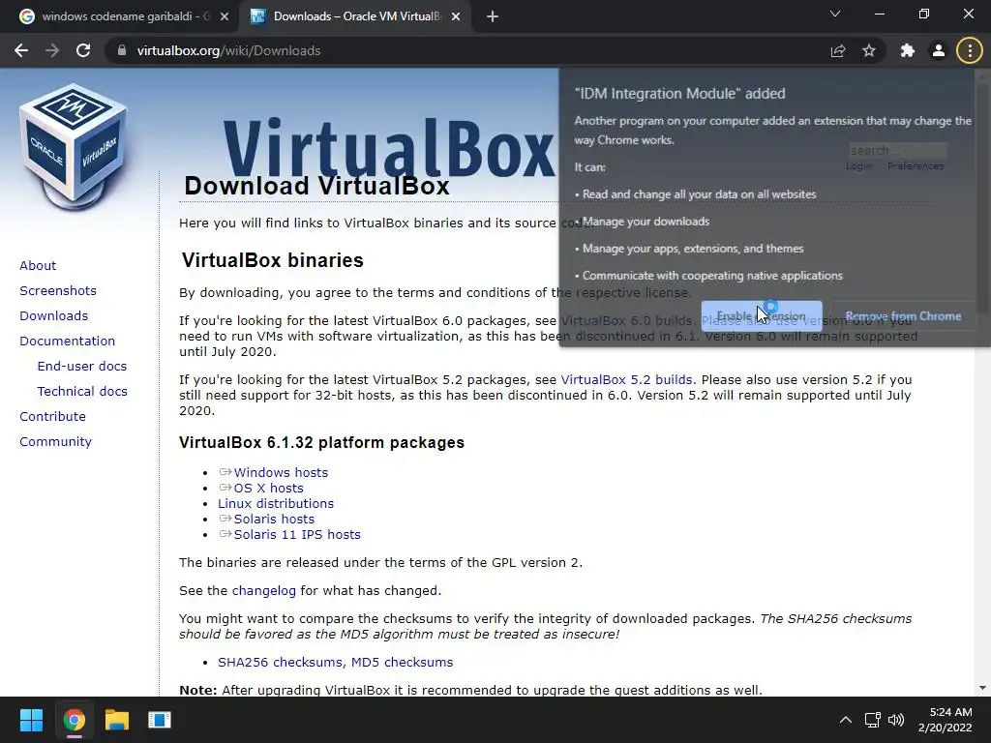Open the network tray icon

(872, 720)
